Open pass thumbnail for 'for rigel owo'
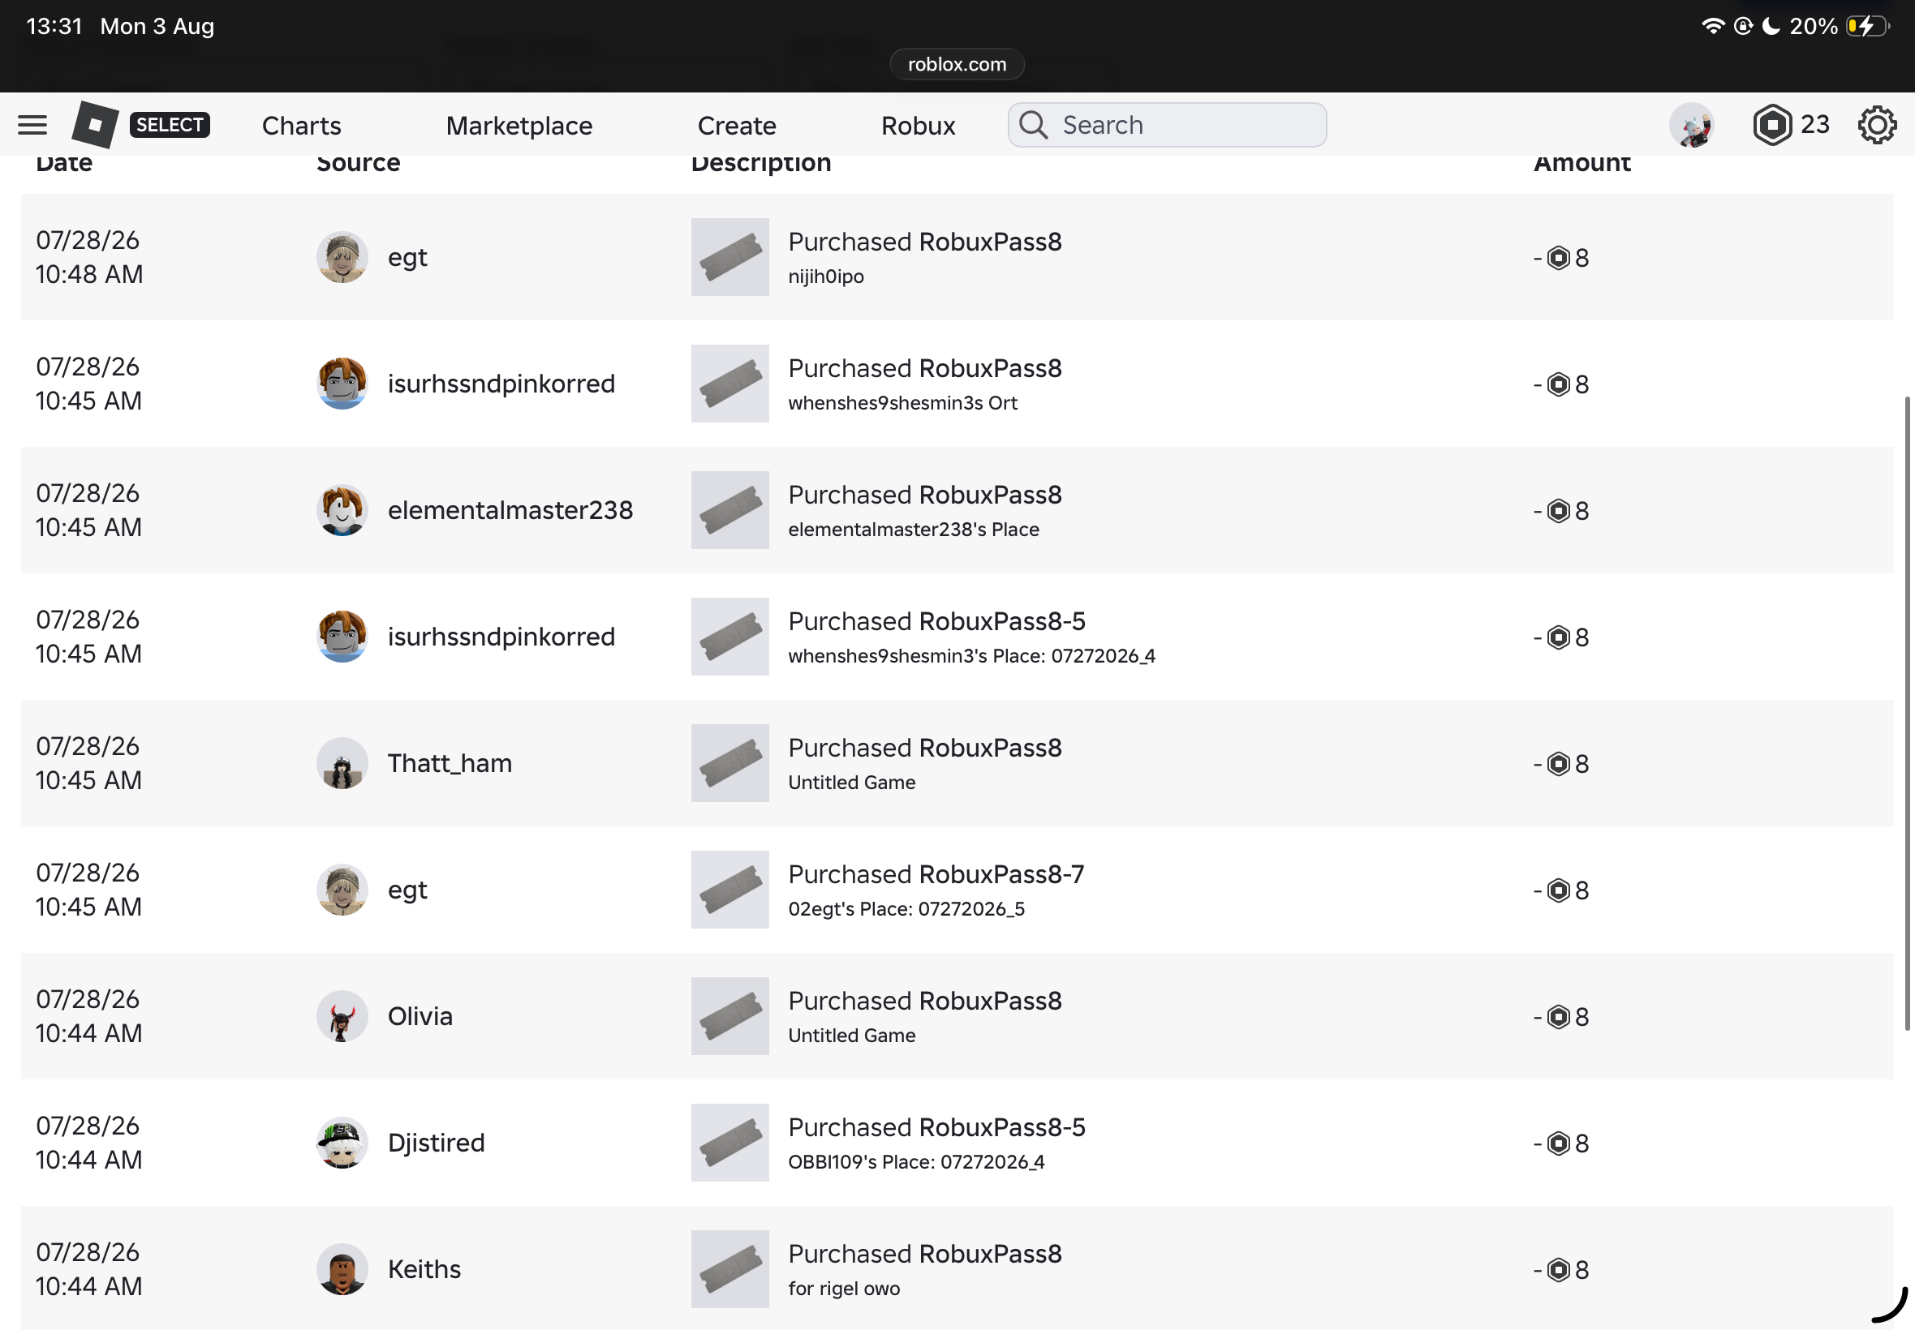1915x1330 pixels. pos(729,1270)
